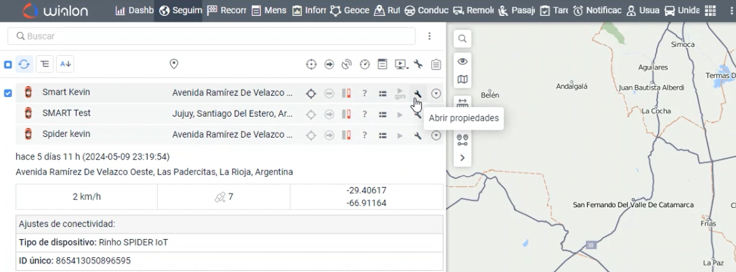Click the SMART Test car icon
Screen dimensions: 736x272
tap(28, 113)
